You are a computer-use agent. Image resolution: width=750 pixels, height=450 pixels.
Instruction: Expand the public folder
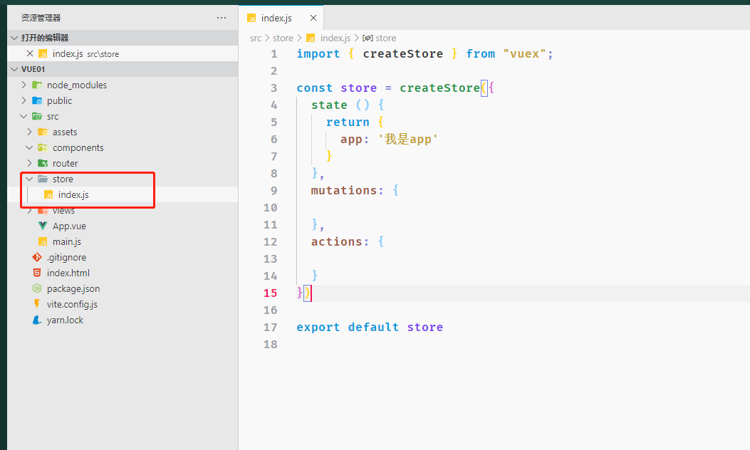click(24, 101)
